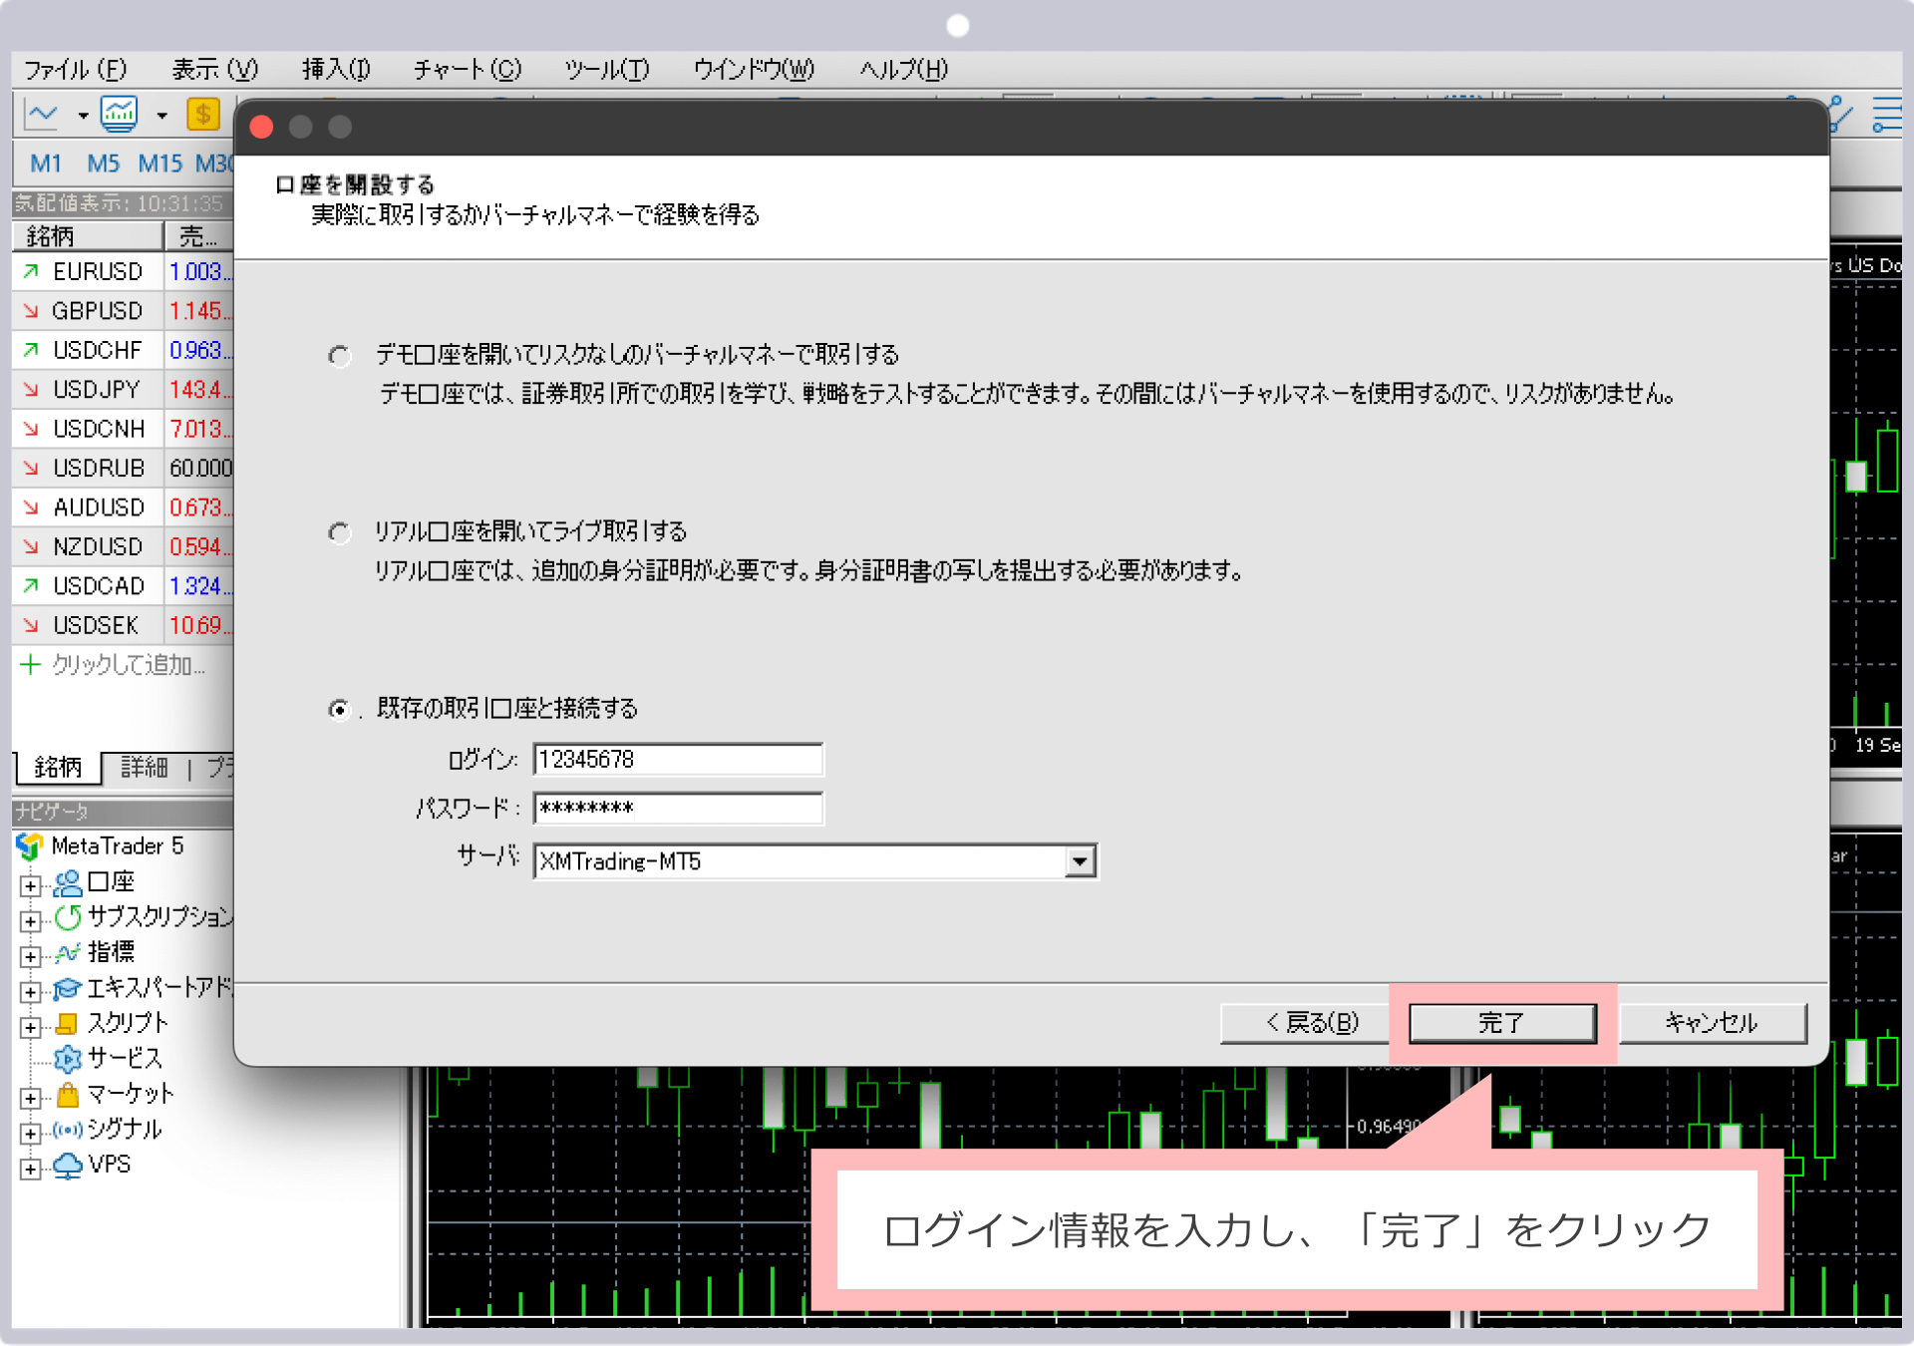This screenshot has height=1346, width=1914.
Task: Click the ログイン input field
Action: 678,760
